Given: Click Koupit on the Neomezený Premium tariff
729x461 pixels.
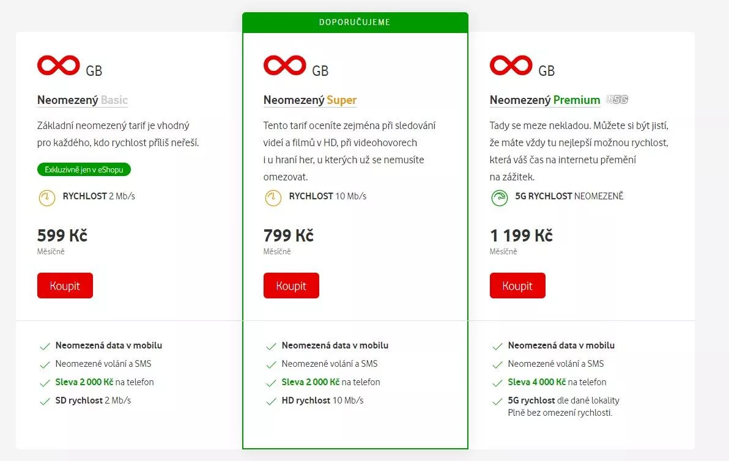Looking at the screenshot, I should 517,285.
